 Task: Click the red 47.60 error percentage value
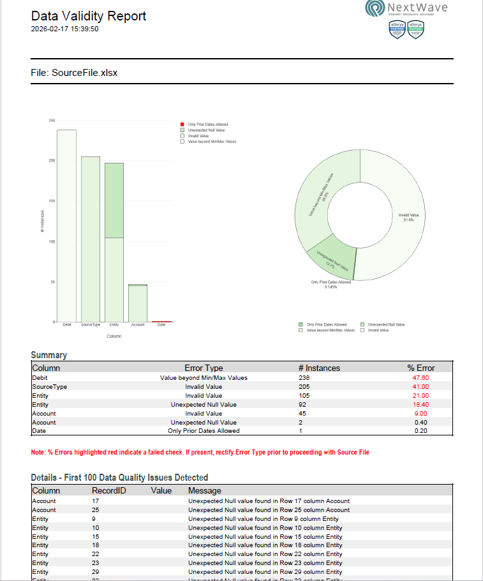coord(420,378)
